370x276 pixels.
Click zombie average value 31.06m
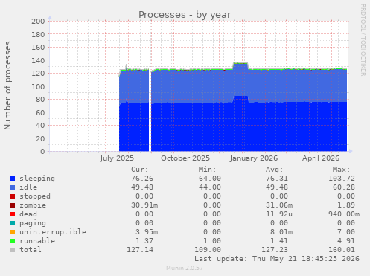(279, 205)
